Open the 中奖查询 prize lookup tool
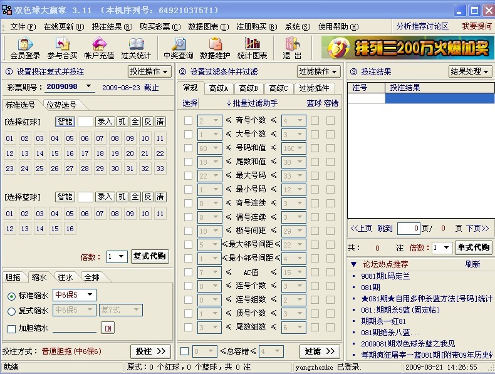Screen dimensions: 495x374 coord(179,48)
